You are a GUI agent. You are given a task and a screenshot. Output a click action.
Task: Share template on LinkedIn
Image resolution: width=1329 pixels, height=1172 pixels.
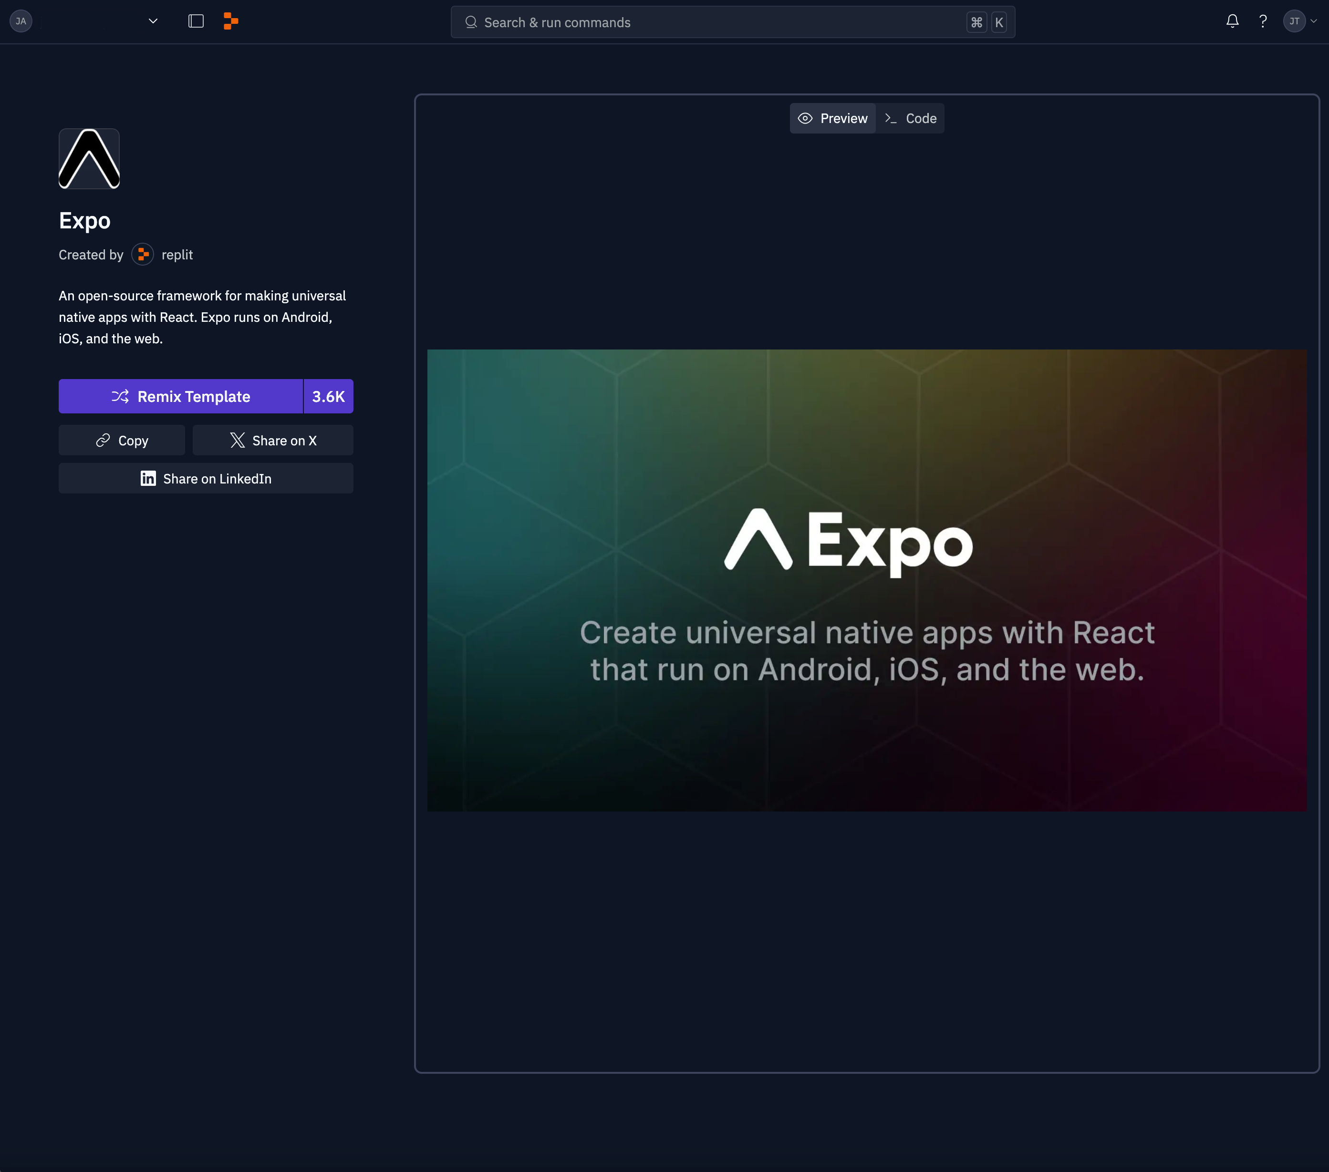tap(206, 478)
